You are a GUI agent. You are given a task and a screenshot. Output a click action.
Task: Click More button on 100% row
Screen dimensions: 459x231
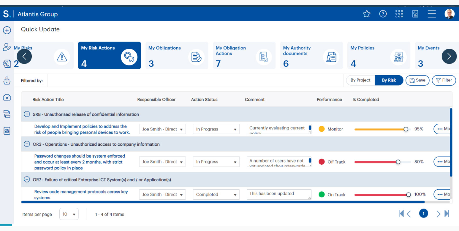pos(442,194)
